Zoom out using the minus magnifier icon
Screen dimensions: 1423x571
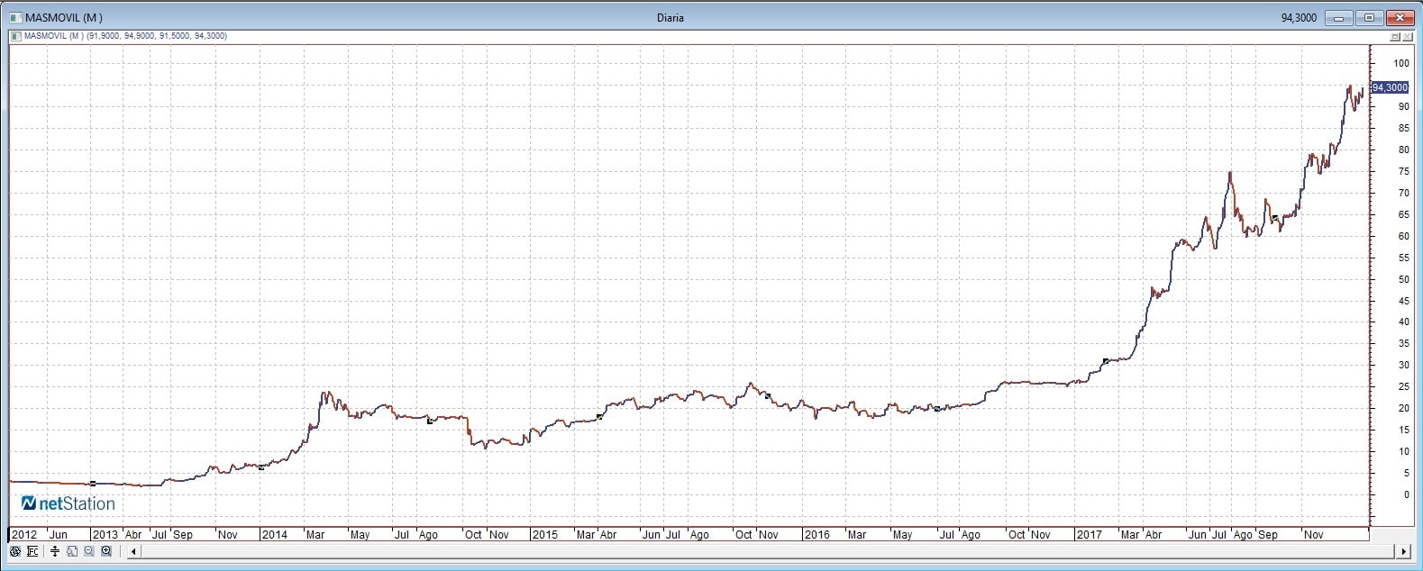point(89,551)
